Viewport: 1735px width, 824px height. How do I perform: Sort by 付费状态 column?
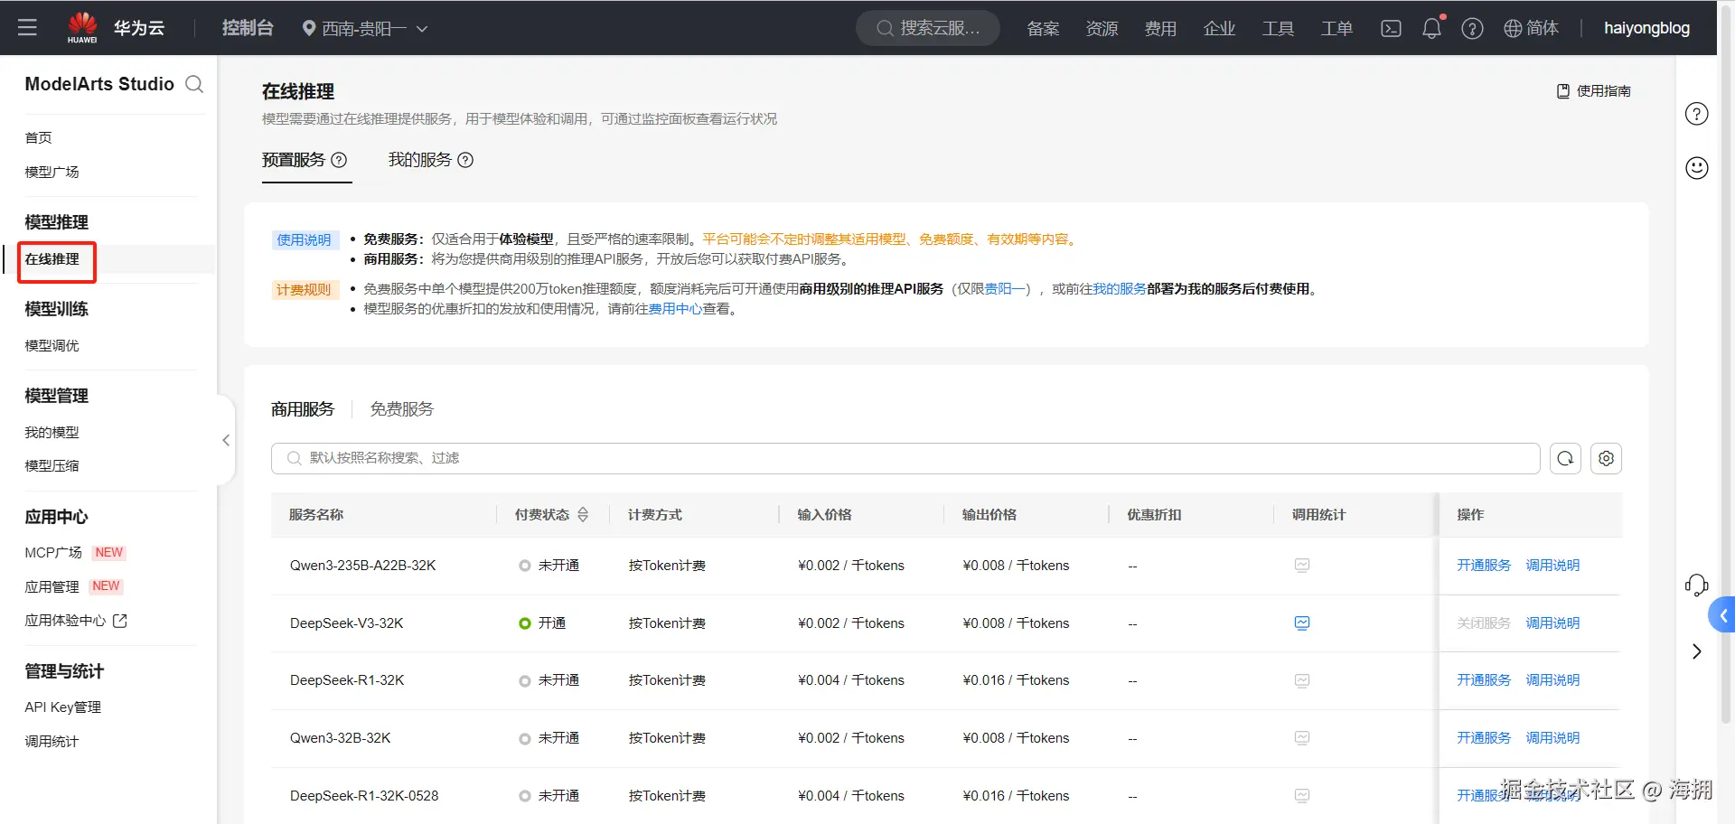point(583,515)
